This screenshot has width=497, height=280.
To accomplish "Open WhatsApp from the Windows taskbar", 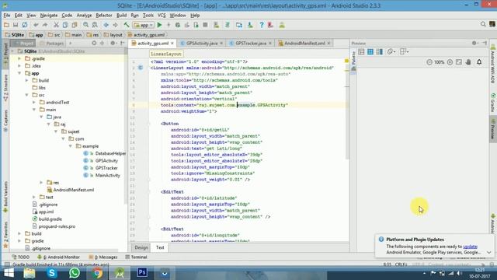I will tap(75, 273).
